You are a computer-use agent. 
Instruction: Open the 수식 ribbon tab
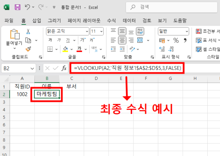coord(111,20)
